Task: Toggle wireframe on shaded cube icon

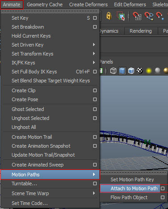Action: [131, 71]
